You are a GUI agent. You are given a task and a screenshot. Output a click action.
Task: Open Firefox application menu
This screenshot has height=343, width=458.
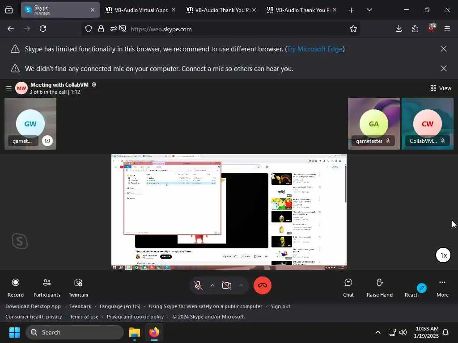[x=447, y=29]
